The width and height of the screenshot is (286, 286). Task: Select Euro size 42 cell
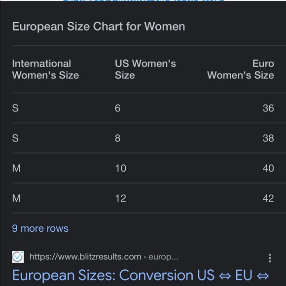tap(268, 198)
